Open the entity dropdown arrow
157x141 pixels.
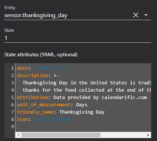146,15
